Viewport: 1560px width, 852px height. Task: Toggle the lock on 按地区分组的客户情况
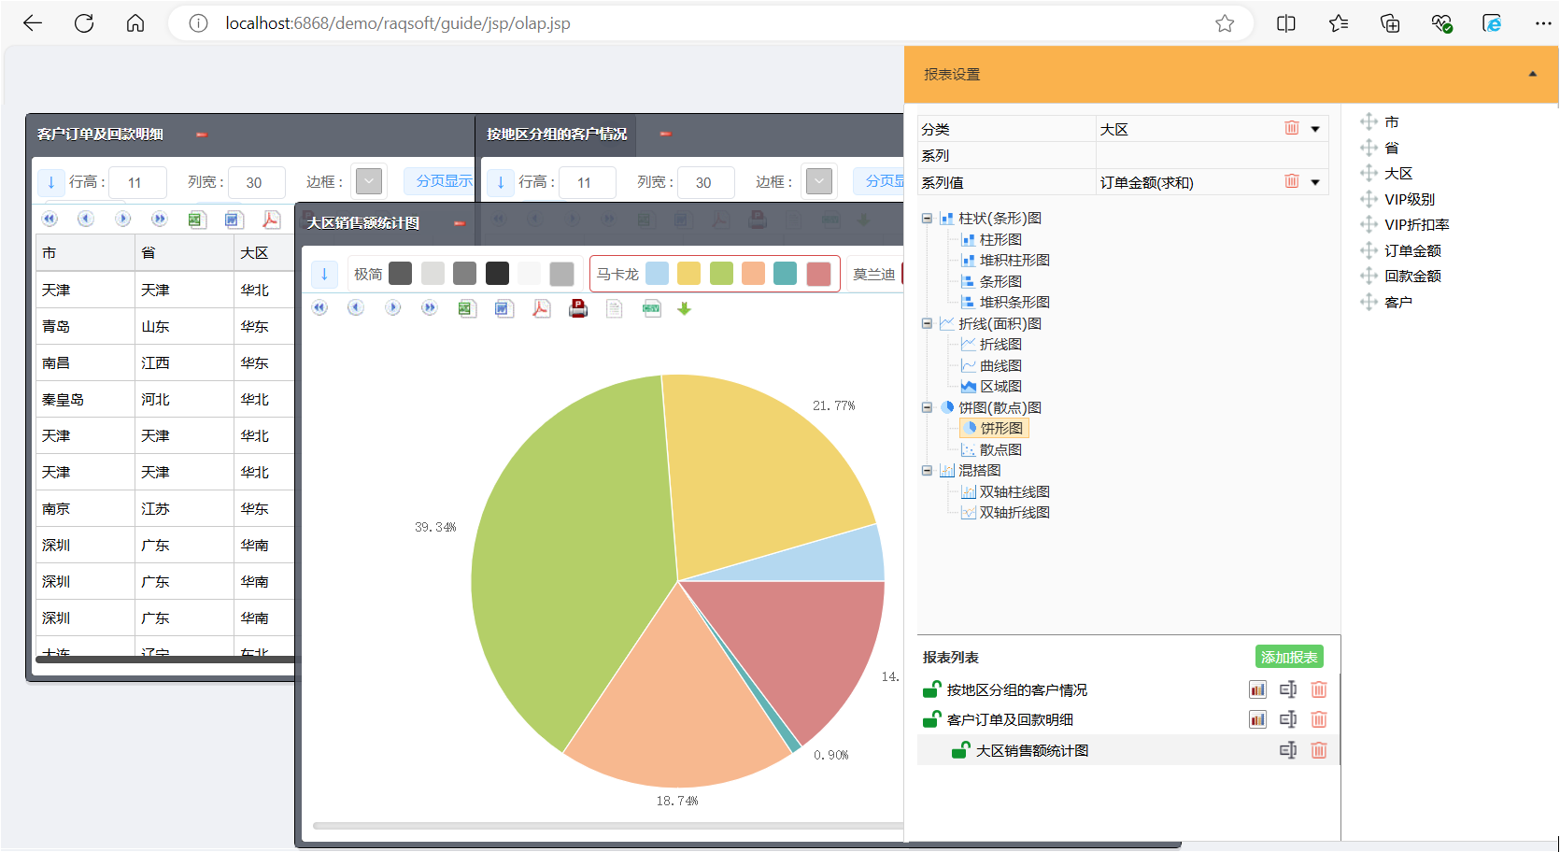coord(931,689)
